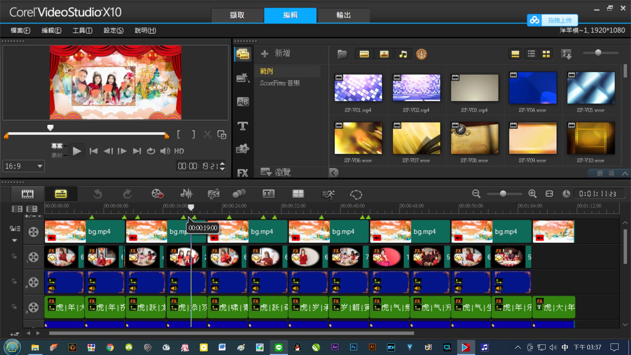Expand the video track ripple arrow
Viewport: 631px width, 355px height.
pyautogui.click(x=14, y=241)
